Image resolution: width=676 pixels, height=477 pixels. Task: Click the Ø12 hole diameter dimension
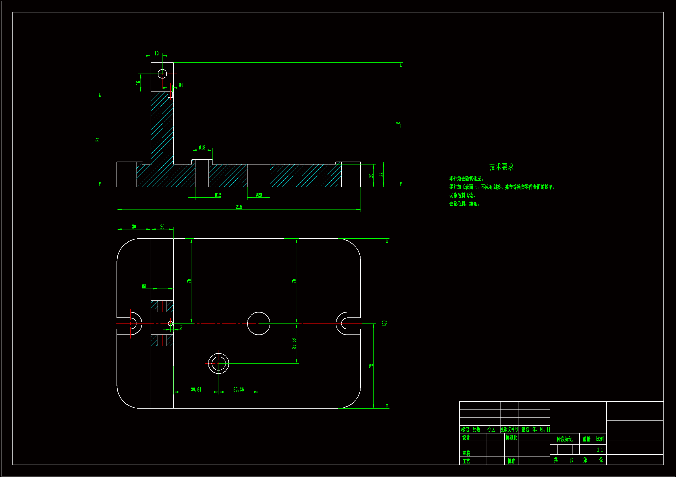point(218,195)
